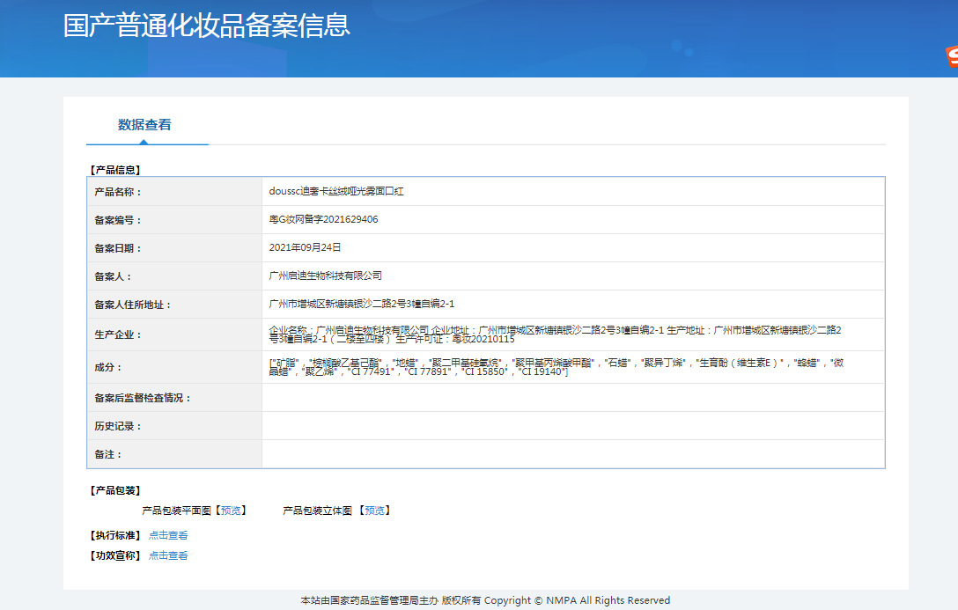Screen dimensions: 958x610
Task: Click the 【产品信息】 section heading
Action: click(x=114, y=170)
